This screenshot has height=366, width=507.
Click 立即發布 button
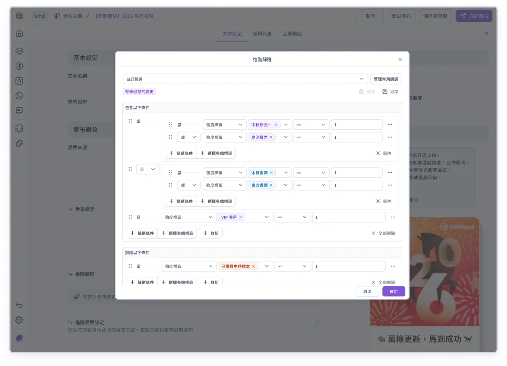(x=474, y=16)
